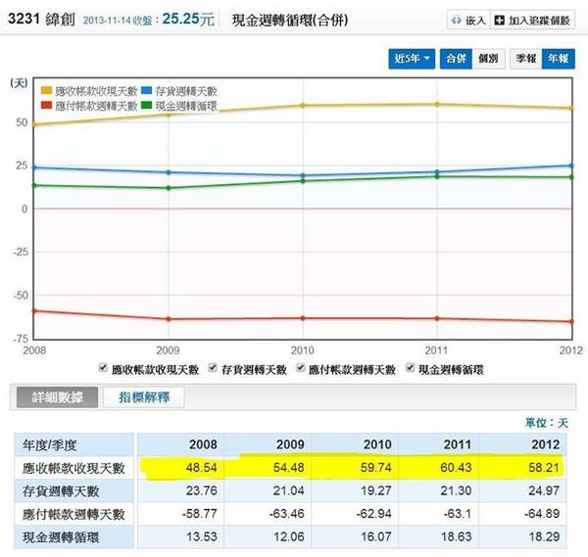
Task: Uncheck 應收帳款收現天數 checkbox below the chart
Action: [105, 369]
